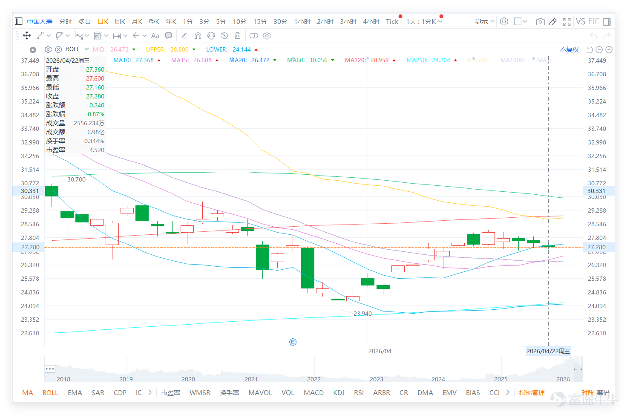Open drawing toolbar settings gear

(267, 36)
